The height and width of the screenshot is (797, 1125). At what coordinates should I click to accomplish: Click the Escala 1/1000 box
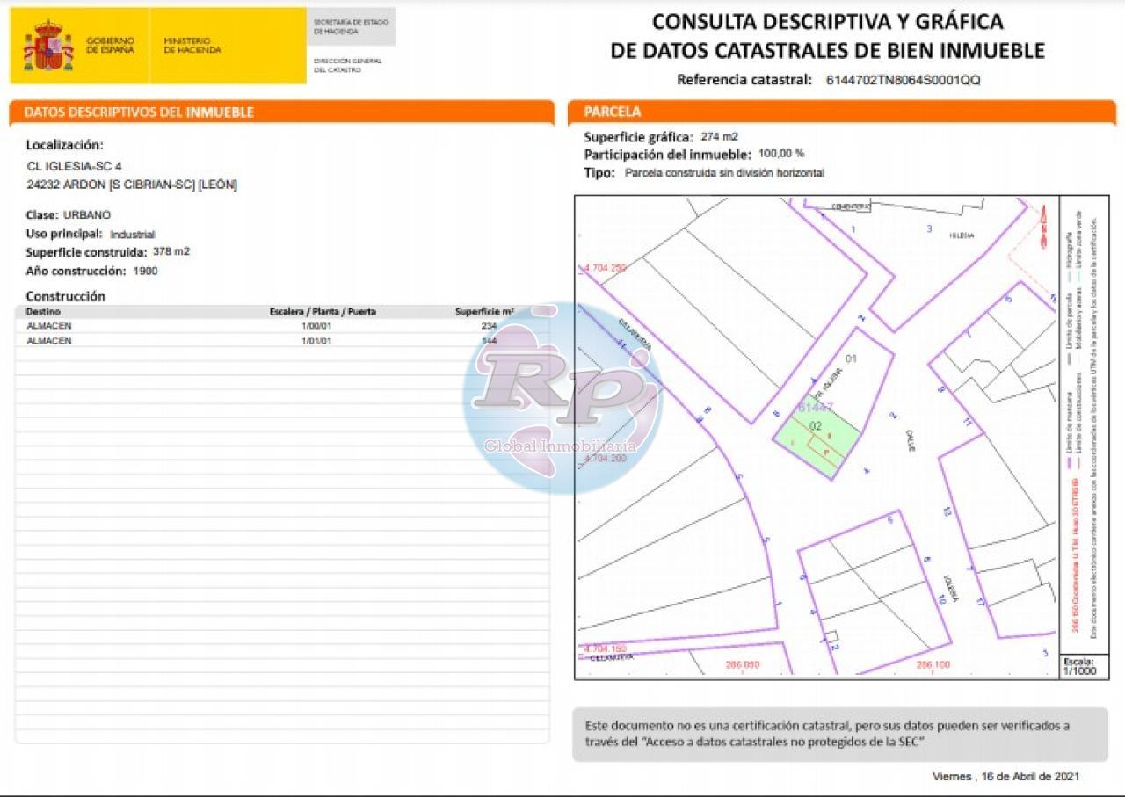pyautogui.click(x=1078, y=666)
